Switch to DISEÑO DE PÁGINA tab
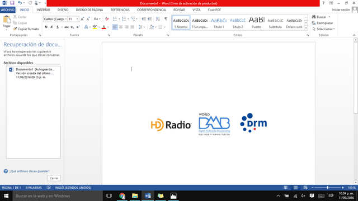This screenshot has width=358, height=201. (89, 10)
